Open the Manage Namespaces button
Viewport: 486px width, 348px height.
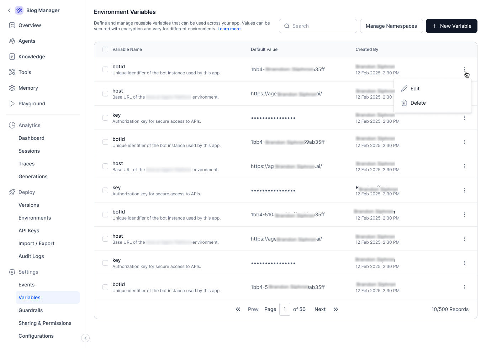point(391,26)
